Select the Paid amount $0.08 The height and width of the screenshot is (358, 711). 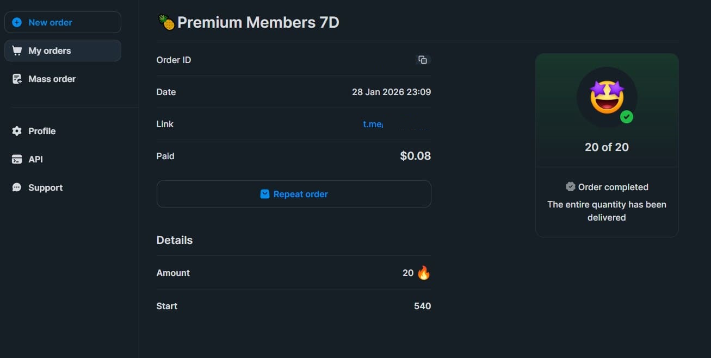pyautogui.click(x=415, y=156)
